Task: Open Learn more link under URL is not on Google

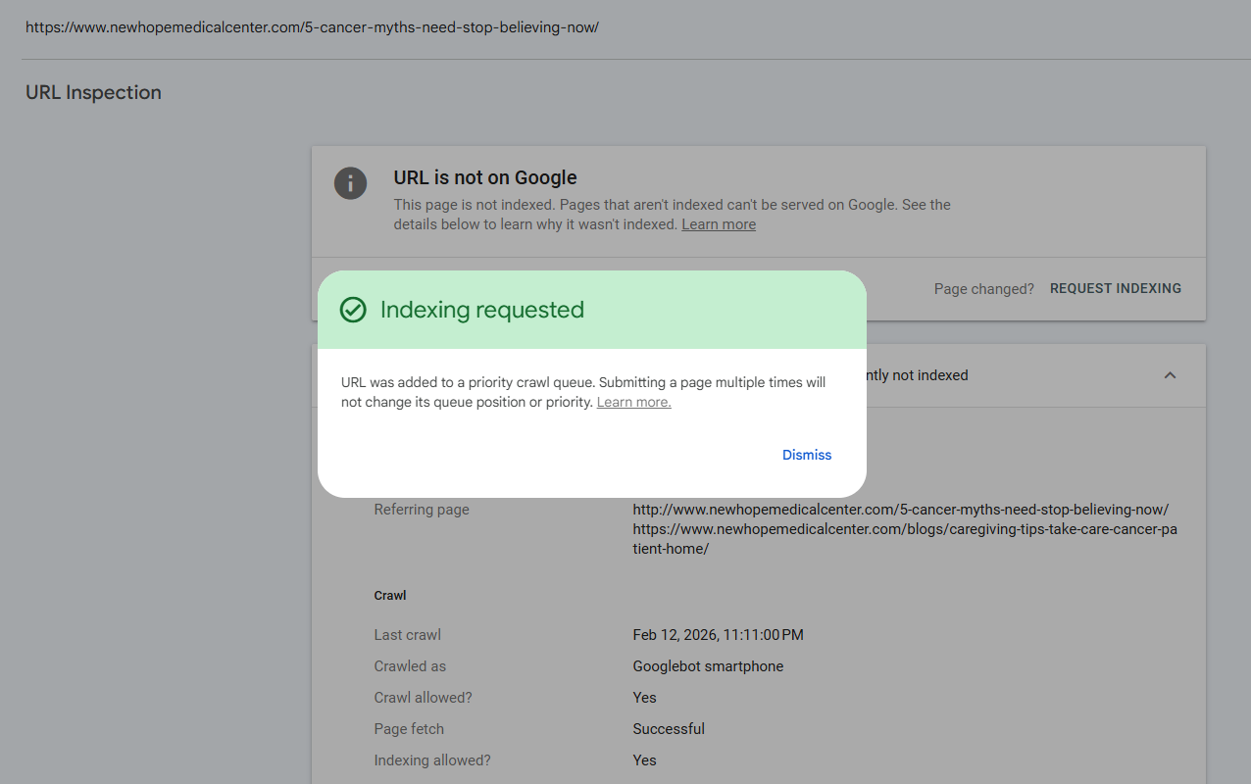Action: pos(719,224)
